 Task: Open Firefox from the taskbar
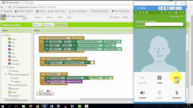pos(30,106)
